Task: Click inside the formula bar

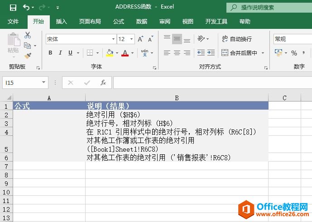Action: (212, 83)
